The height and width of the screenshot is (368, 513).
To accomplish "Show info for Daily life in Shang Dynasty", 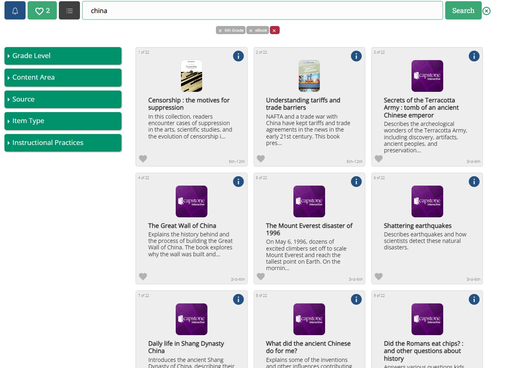I will [x=238, y=299].
